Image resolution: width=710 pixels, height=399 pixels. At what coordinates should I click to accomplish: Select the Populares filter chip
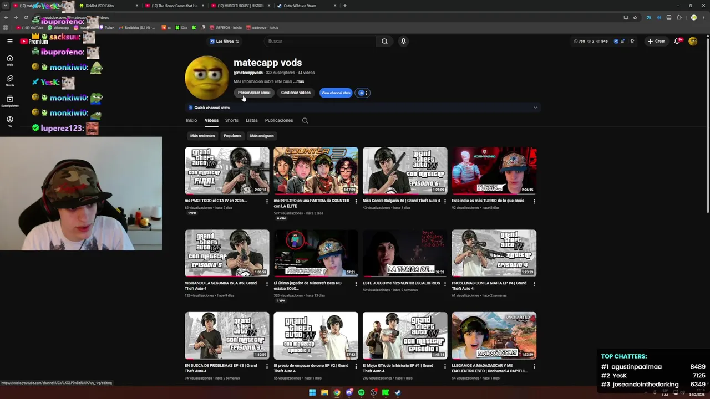tap(232, 136)
